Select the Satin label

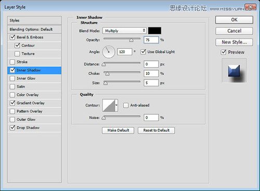[x=21, y=86]
